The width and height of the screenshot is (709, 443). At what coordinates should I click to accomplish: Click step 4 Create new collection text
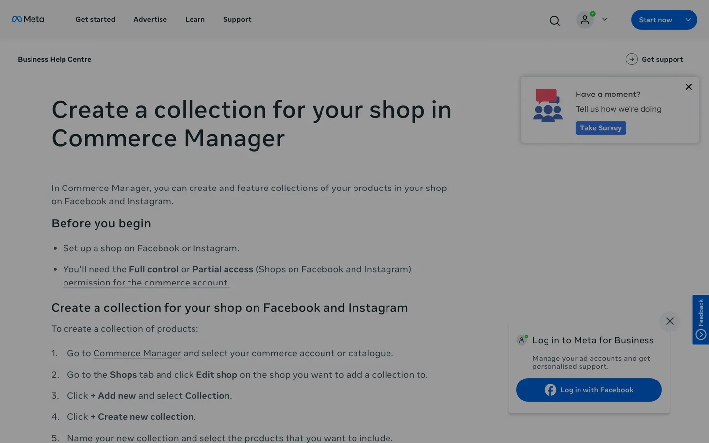pos(131,417)
